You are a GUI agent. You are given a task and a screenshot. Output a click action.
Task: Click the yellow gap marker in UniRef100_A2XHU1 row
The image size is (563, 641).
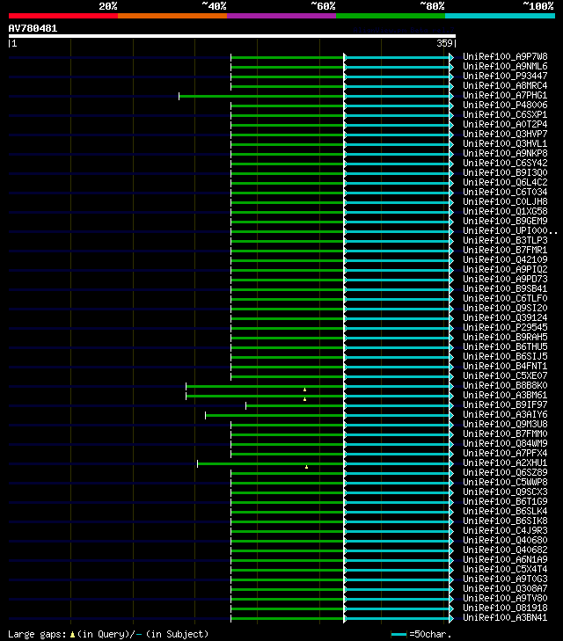pos(307,467)
